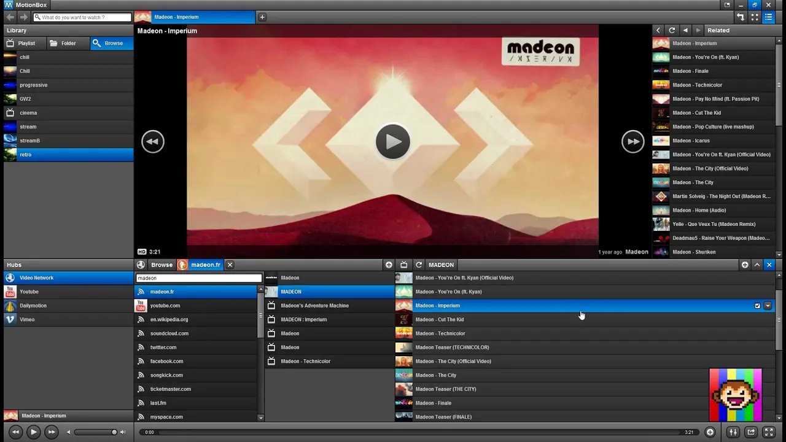Image resolution: width=786 pixels, height=442 pixels.
Task: Switch to the Madeon - Imperium tab
Action: pyautogui.click(x=195, y=17)
